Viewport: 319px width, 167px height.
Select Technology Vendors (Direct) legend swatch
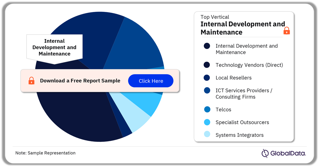(x=207, y=65)
